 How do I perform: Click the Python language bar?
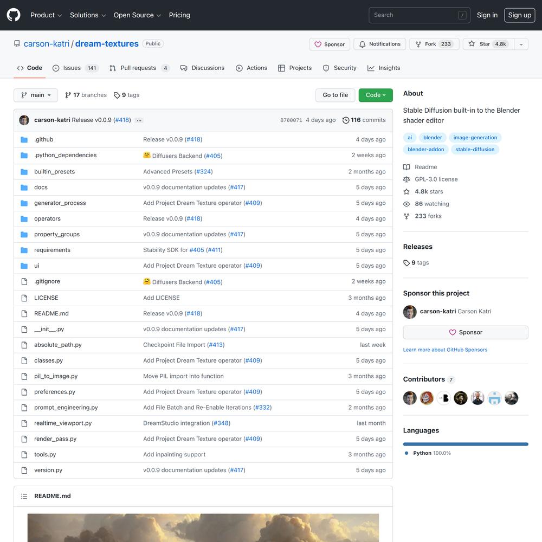(x=465, y=444)
